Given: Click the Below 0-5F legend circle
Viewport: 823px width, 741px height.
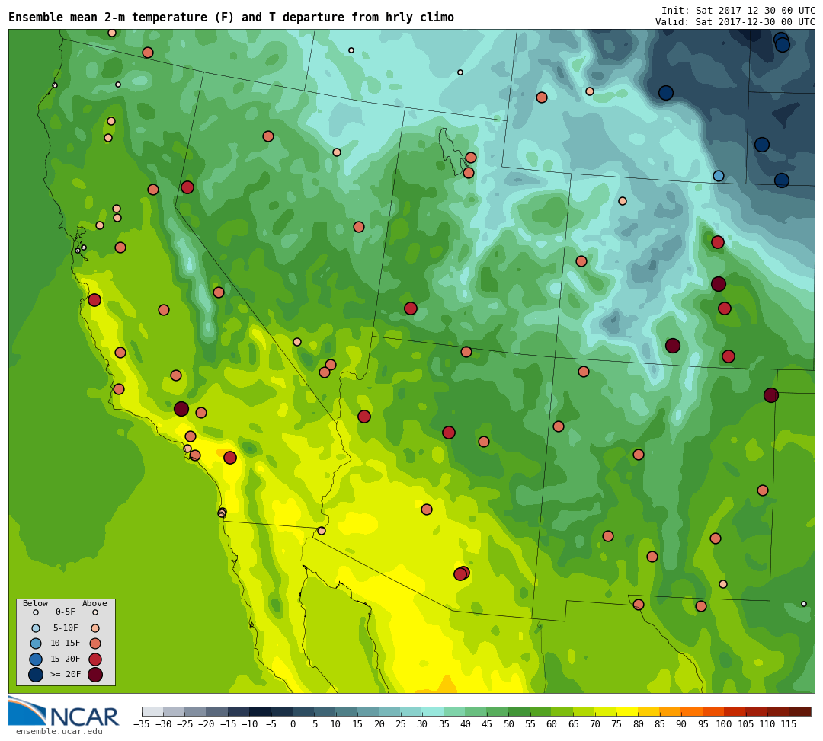Looking at the screenshot, I should tap(36, 612).
